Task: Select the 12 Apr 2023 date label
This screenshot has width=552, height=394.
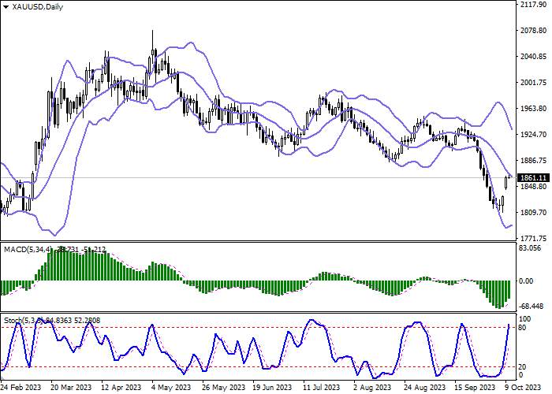Action: (x=121, y=388)
